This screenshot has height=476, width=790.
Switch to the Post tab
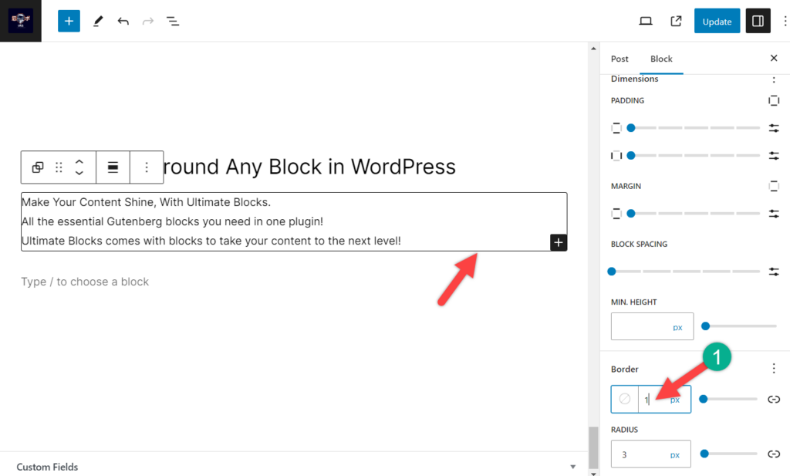[x=620, y=59]
